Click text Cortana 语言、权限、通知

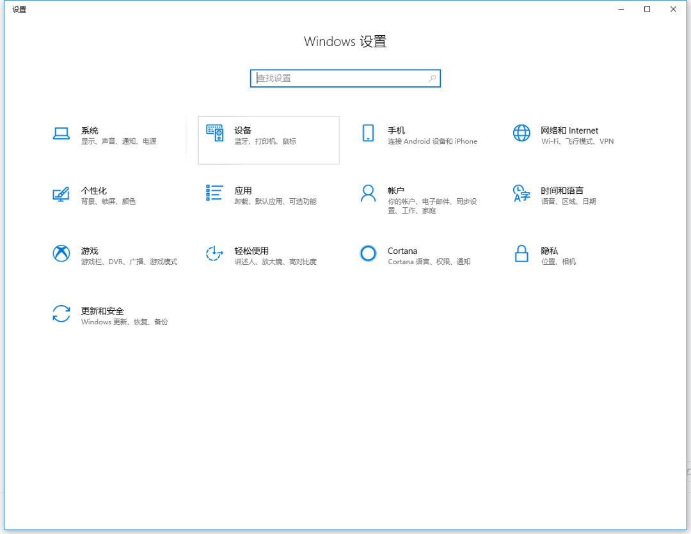pyautogui.click(x=429, y=262)
